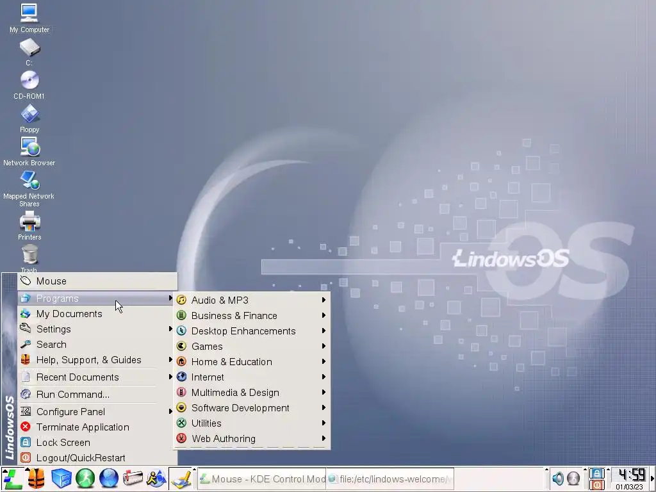Click the Utilities category icon
656x492 pixels.
[181, 423]
